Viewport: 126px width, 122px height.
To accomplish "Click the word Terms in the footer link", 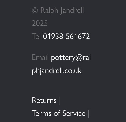I will [42, 113].
